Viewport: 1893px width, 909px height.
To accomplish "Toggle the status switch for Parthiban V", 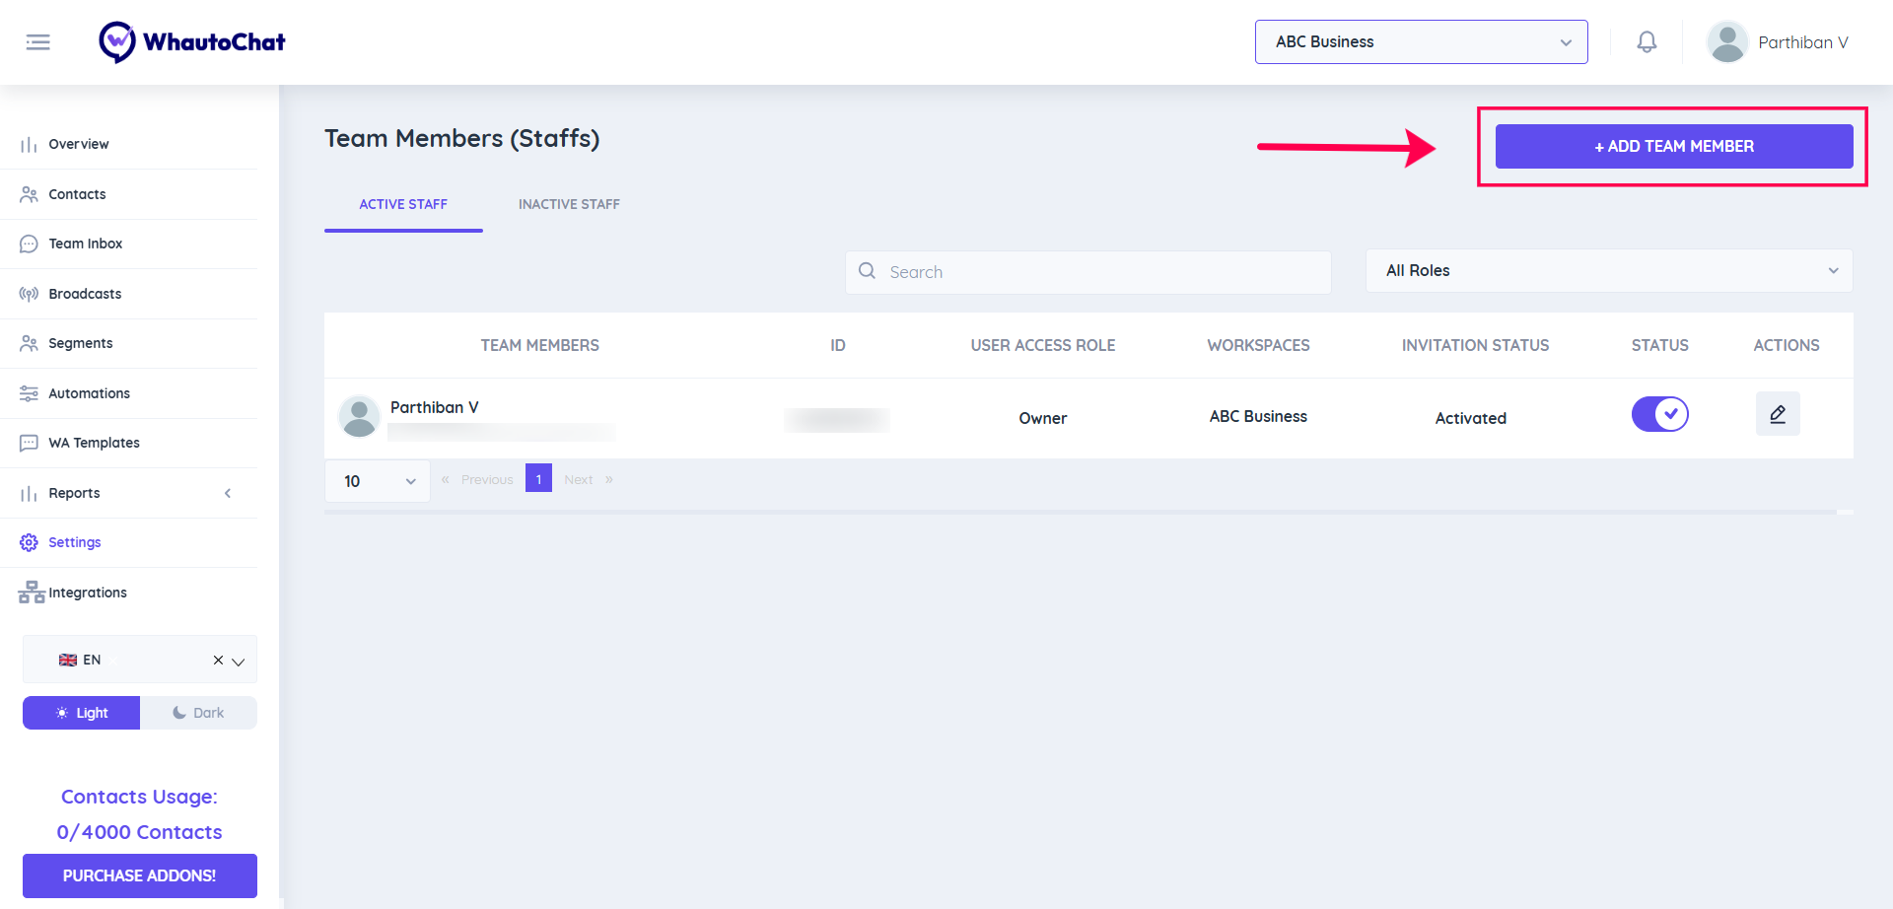I will tap(1659, 414).
